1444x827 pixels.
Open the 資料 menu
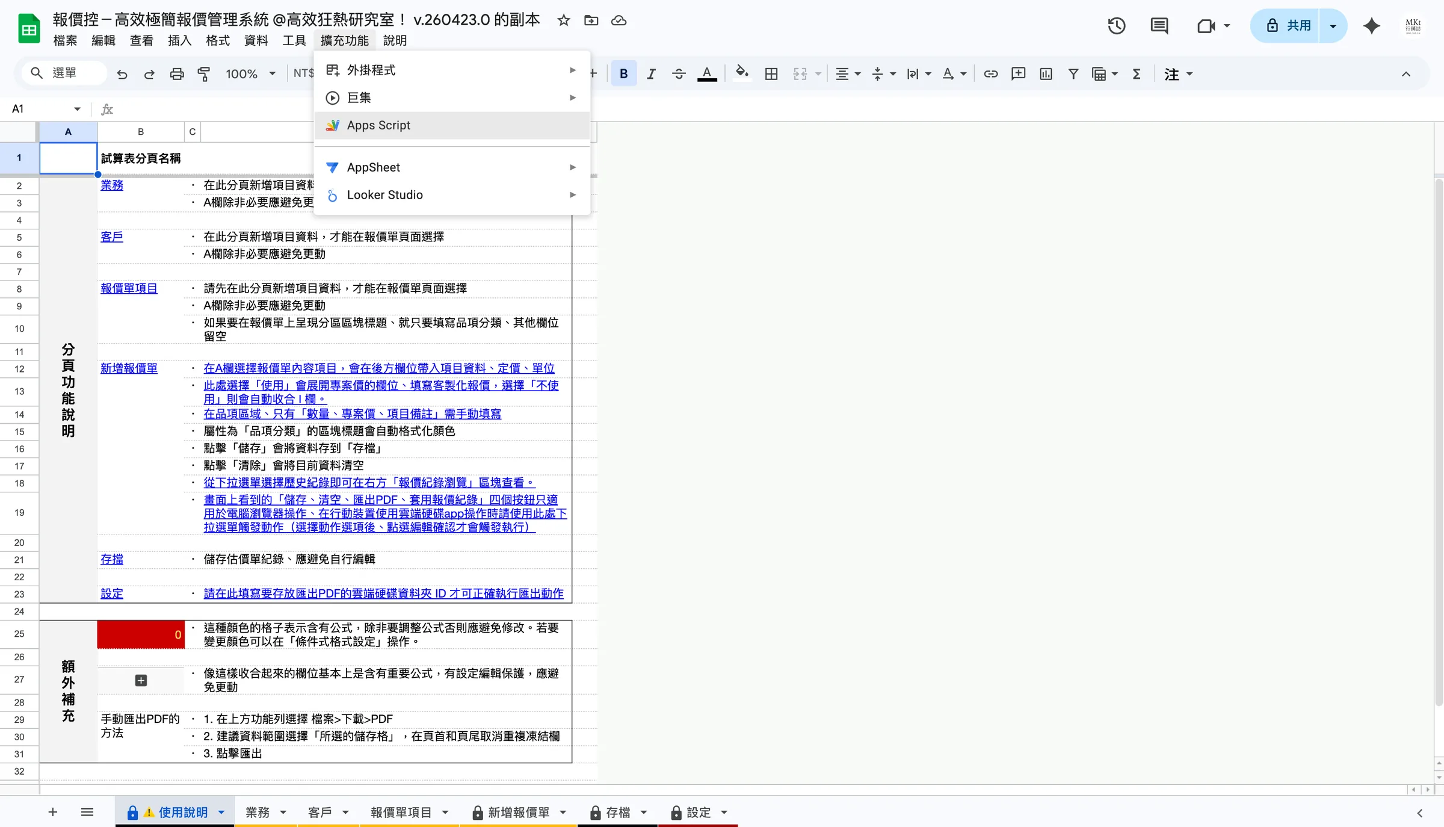tap(256, 40)
